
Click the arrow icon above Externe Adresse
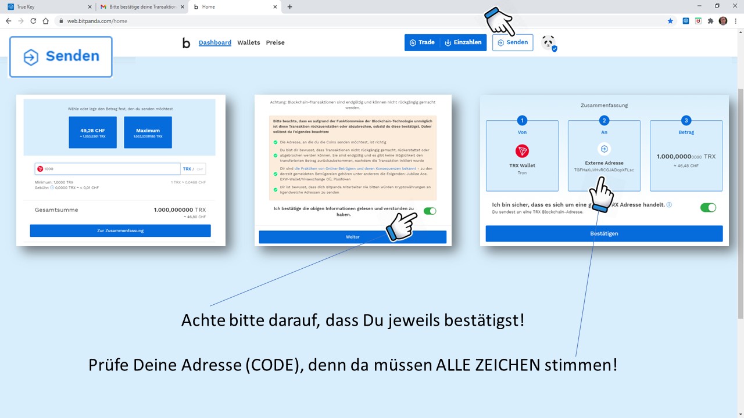click(604, 149)
